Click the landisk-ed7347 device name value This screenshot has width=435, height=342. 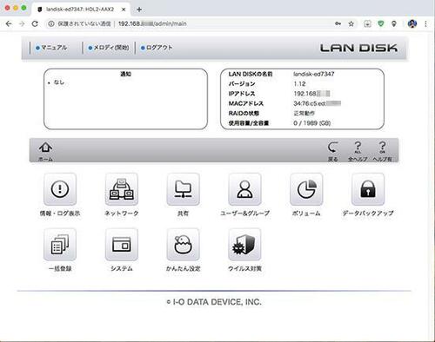pos(314,74)
